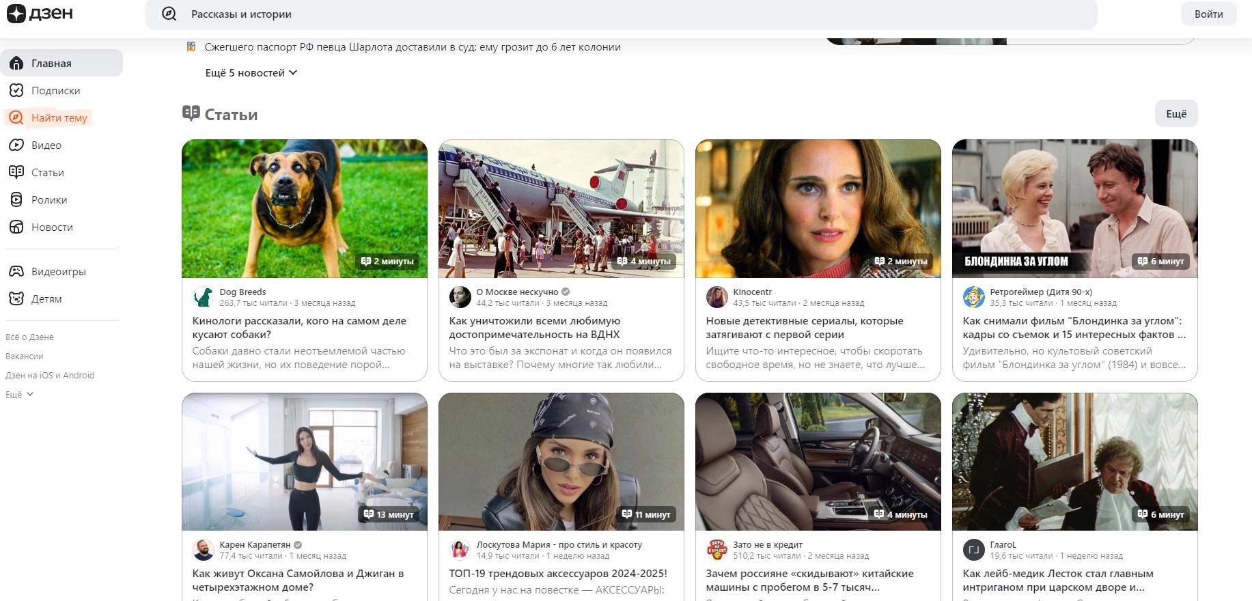Open the barking dog article thumbnail

coord(305,209)
